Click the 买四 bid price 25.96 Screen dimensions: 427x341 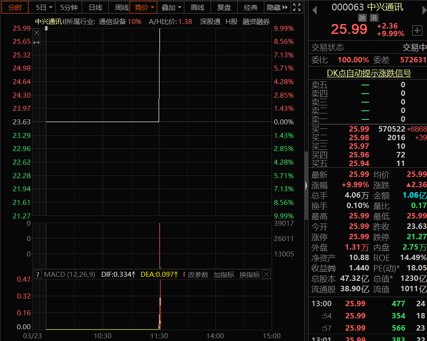coord(359,155)
